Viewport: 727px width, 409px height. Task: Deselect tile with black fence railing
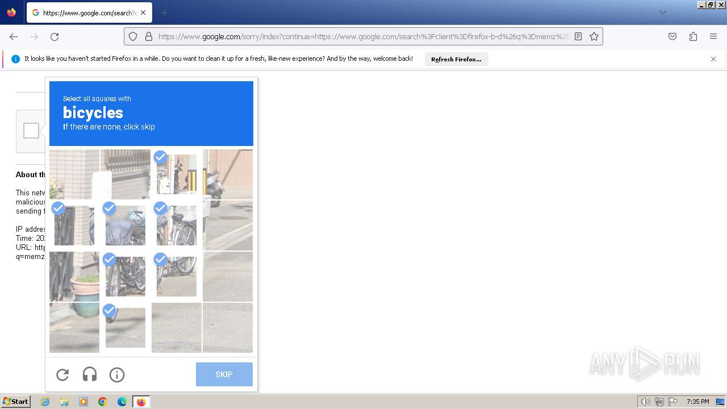coord(74,226)
